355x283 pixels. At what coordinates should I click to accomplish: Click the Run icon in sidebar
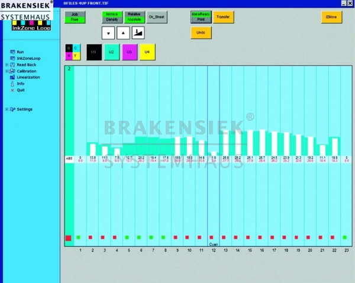click(x=12, y=52)
